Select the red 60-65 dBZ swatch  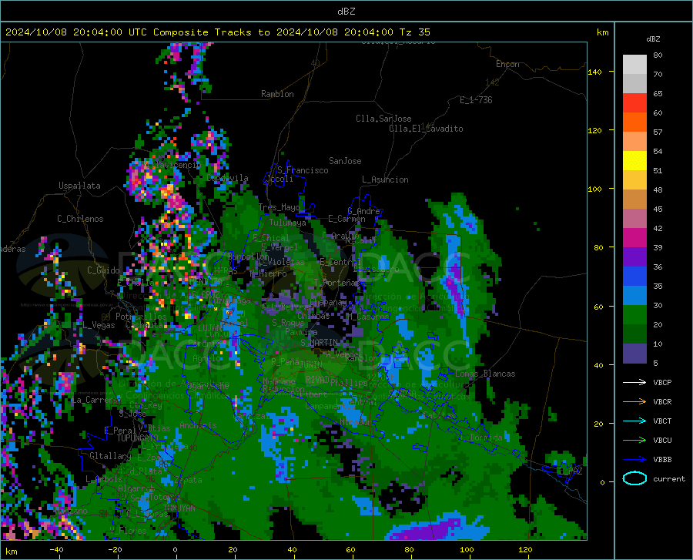pyautogui.click(x=634, y=103)
